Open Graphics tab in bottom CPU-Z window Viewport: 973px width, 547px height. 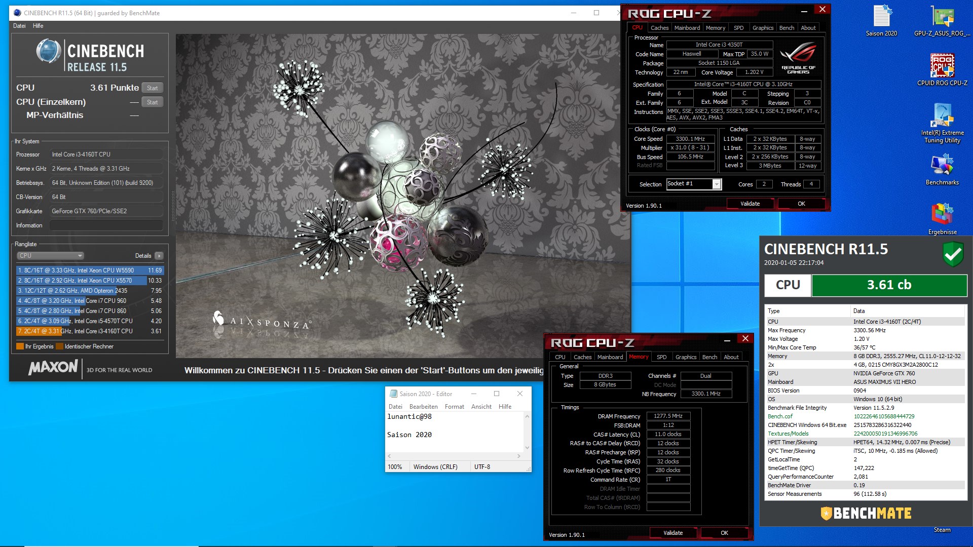[686, 357]
